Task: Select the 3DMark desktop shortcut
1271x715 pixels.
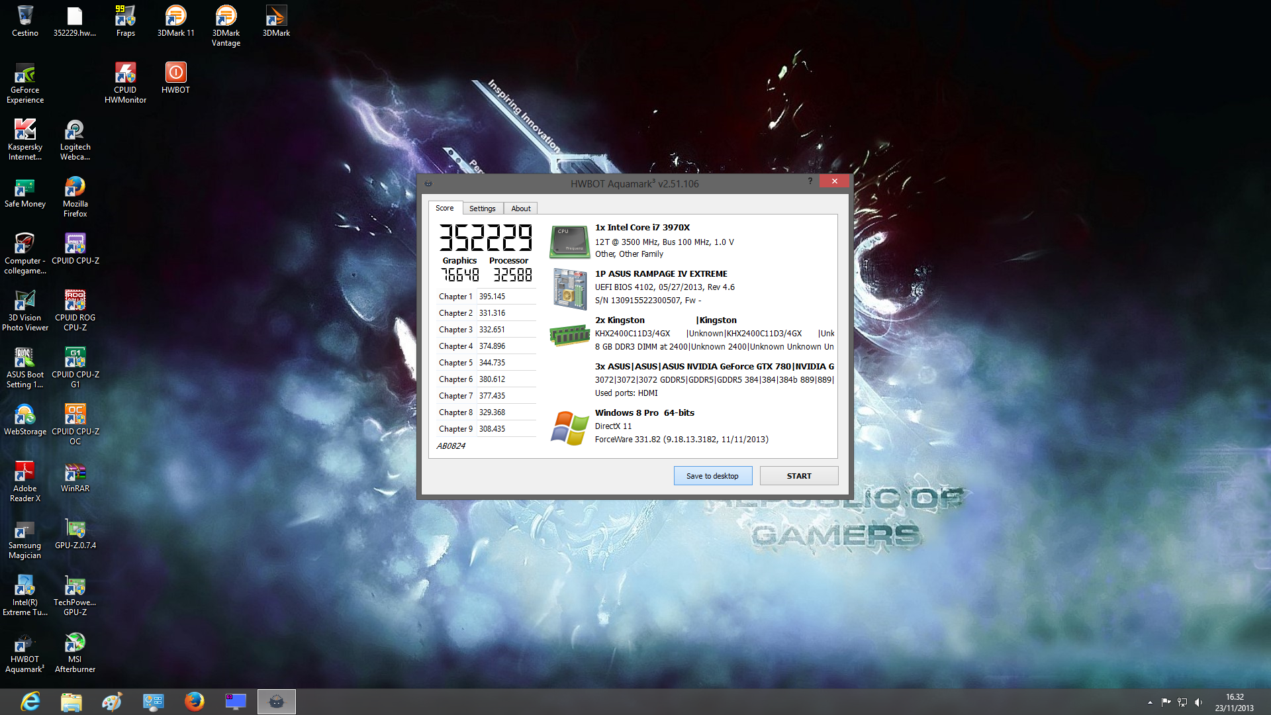Action: pos(276,21)
